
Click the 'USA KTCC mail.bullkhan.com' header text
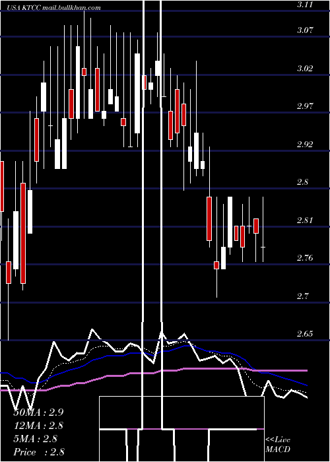53,8
